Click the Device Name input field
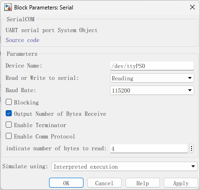The image size is (200, 190). 152,66
